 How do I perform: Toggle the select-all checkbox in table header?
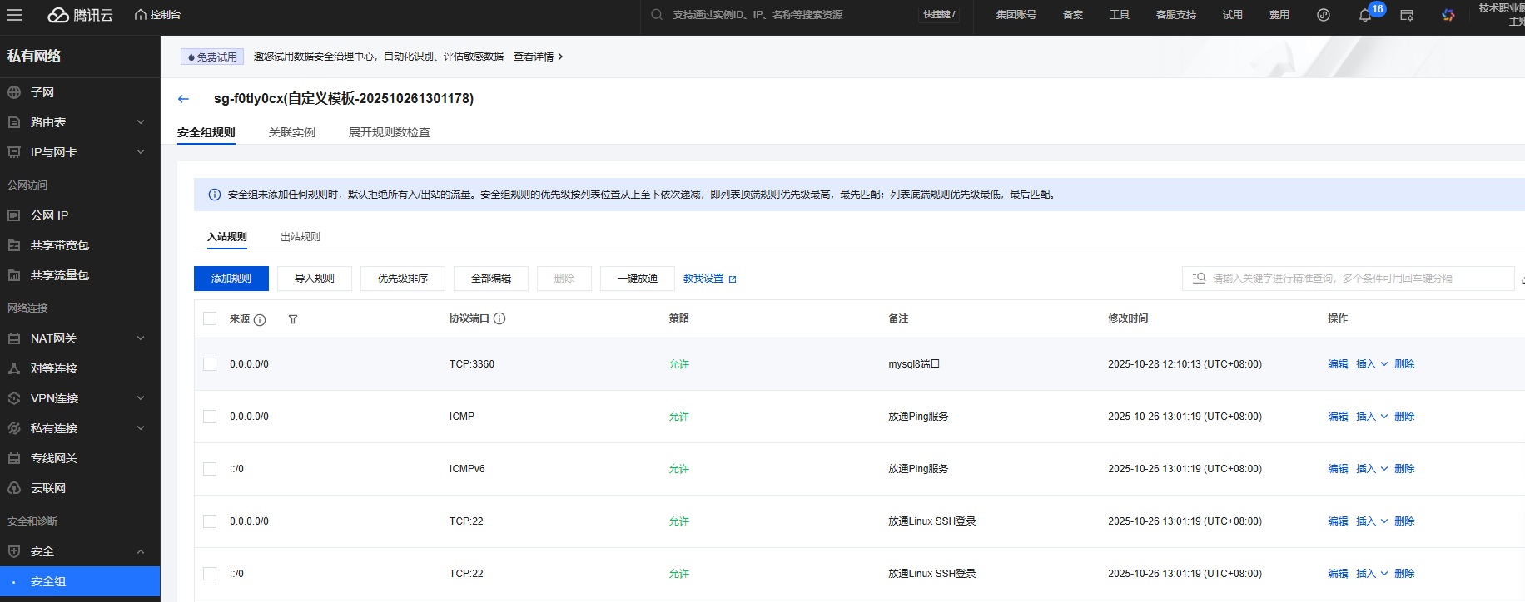pos(210,318)
